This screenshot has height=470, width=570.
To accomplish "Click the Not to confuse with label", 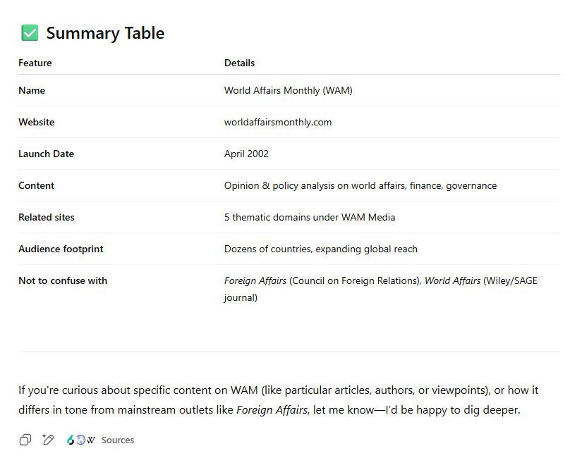I will point(63,280).
